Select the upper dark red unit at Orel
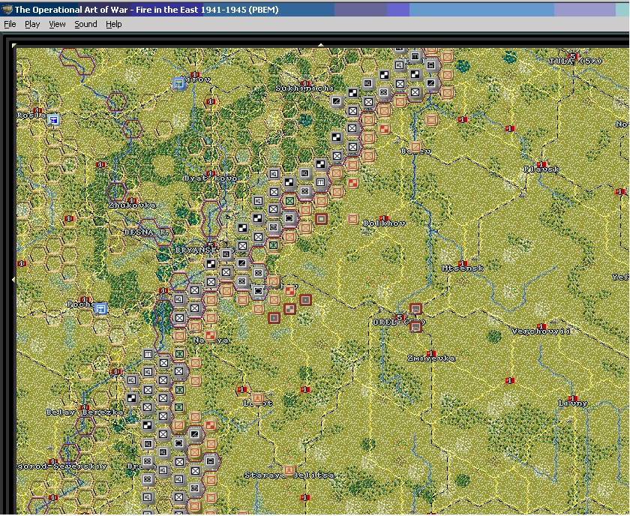This screenshot has height=516, width=630. pyautogui.click(x=415, y=309)
